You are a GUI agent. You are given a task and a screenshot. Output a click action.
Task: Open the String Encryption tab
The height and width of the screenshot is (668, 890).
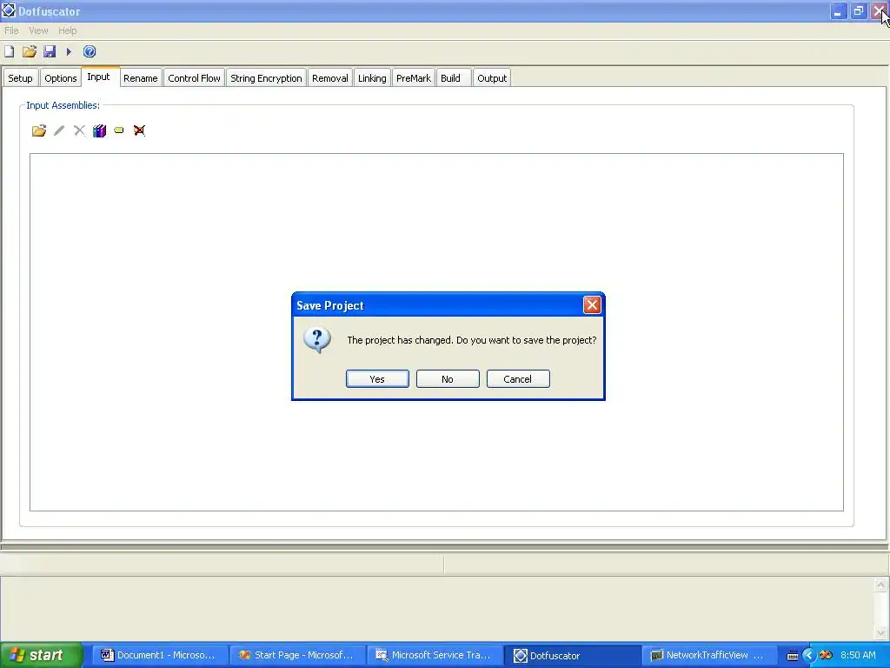266,78
